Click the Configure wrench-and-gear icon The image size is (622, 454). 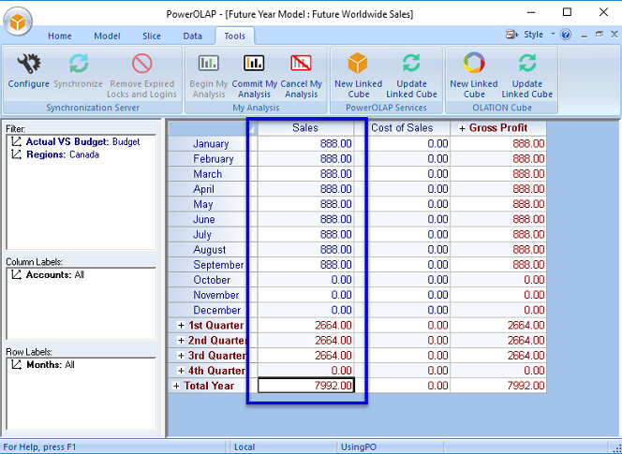pos(28,64)
